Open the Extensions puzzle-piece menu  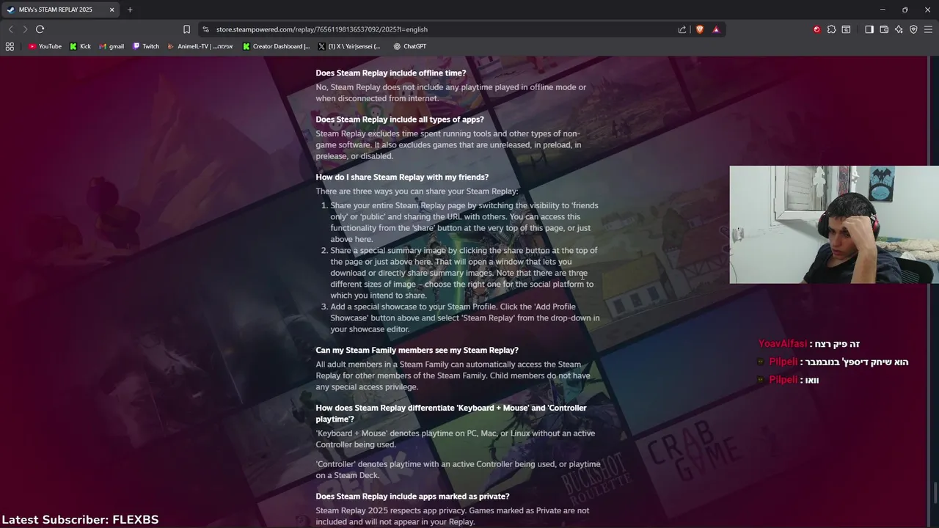click(x=831, y=29)
